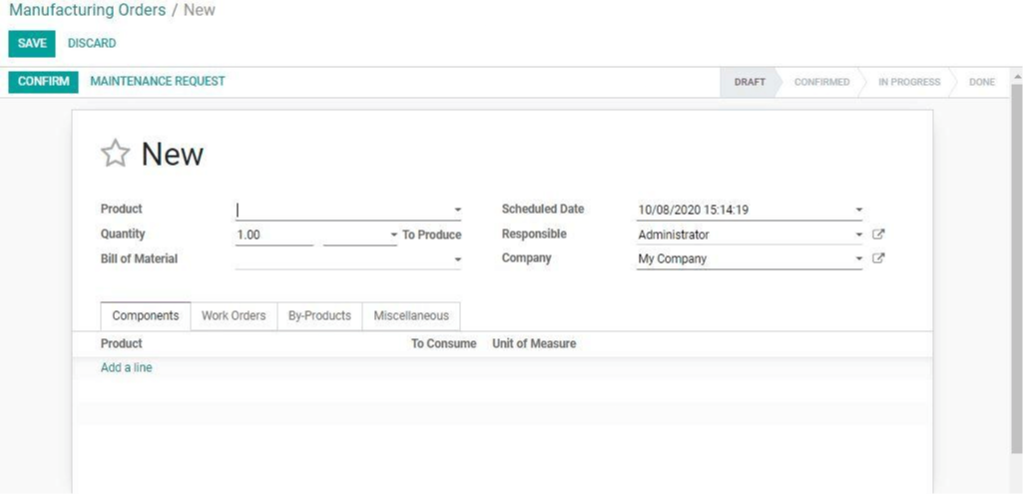Expand the Product dropdown arrow

point(457,211)
